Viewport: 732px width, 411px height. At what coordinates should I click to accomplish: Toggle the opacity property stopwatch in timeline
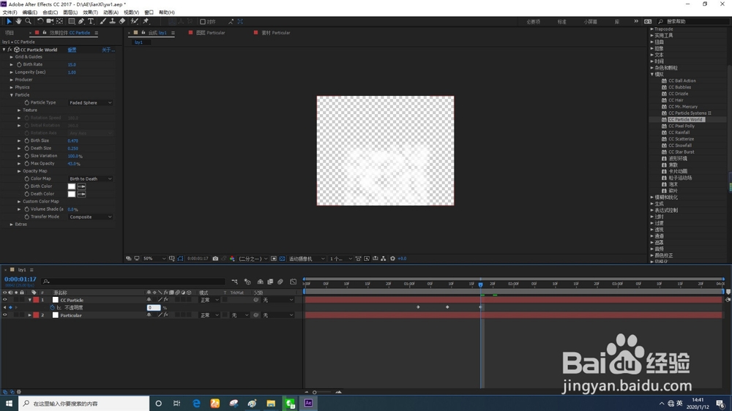(52, 307)
